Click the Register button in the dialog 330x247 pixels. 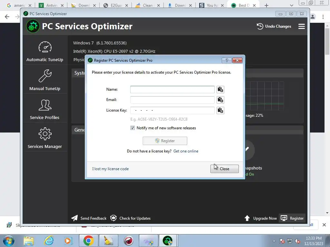click(165, 141)
